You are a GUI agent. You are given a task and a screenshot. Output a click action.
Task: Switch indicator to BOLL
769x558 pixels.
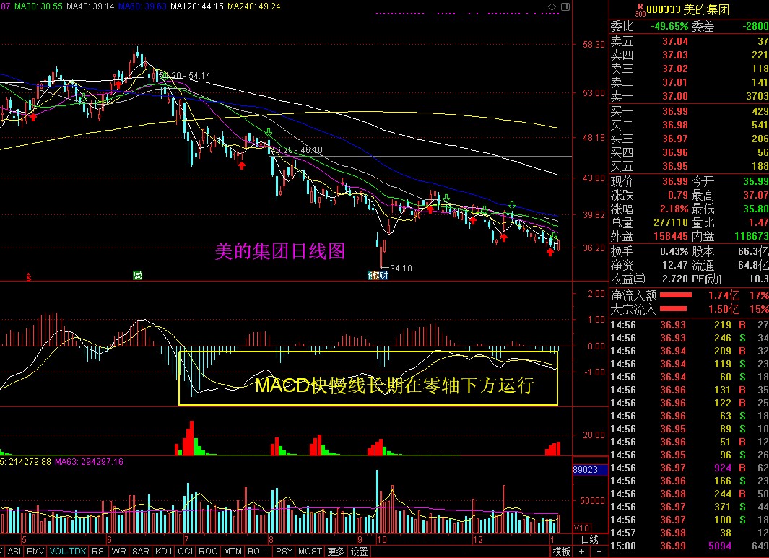click(258, 552)
